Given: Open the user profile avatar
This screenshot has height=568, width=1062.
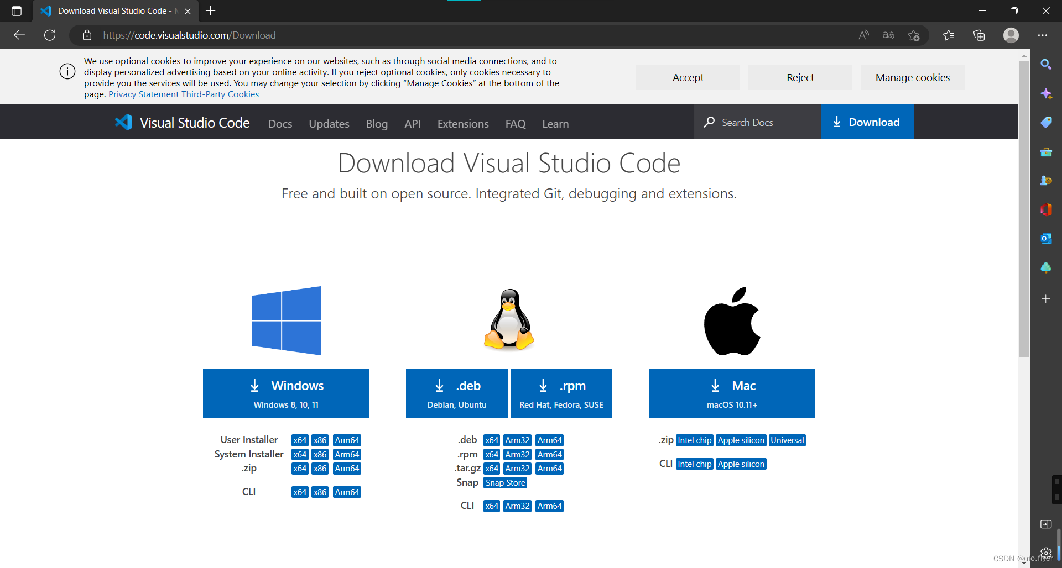Looking at the screenshot, I should tap(1011, 35).
